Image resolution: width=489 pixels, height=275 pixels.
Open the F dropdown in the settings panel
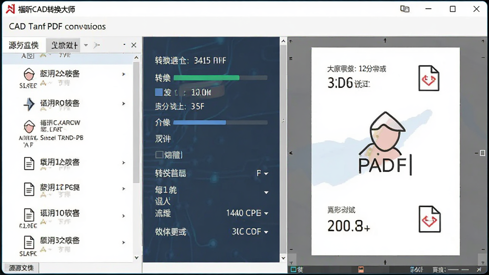click(262, 173)
